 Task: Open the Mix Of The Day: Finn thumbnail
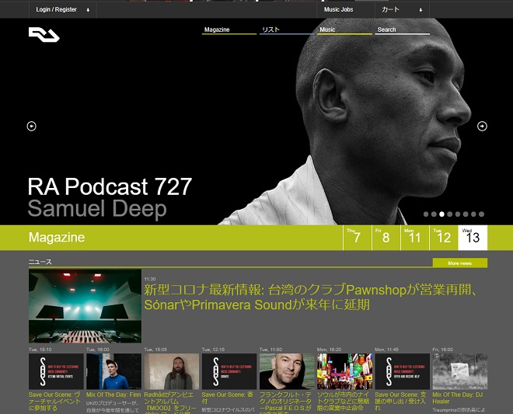(113, 371)
